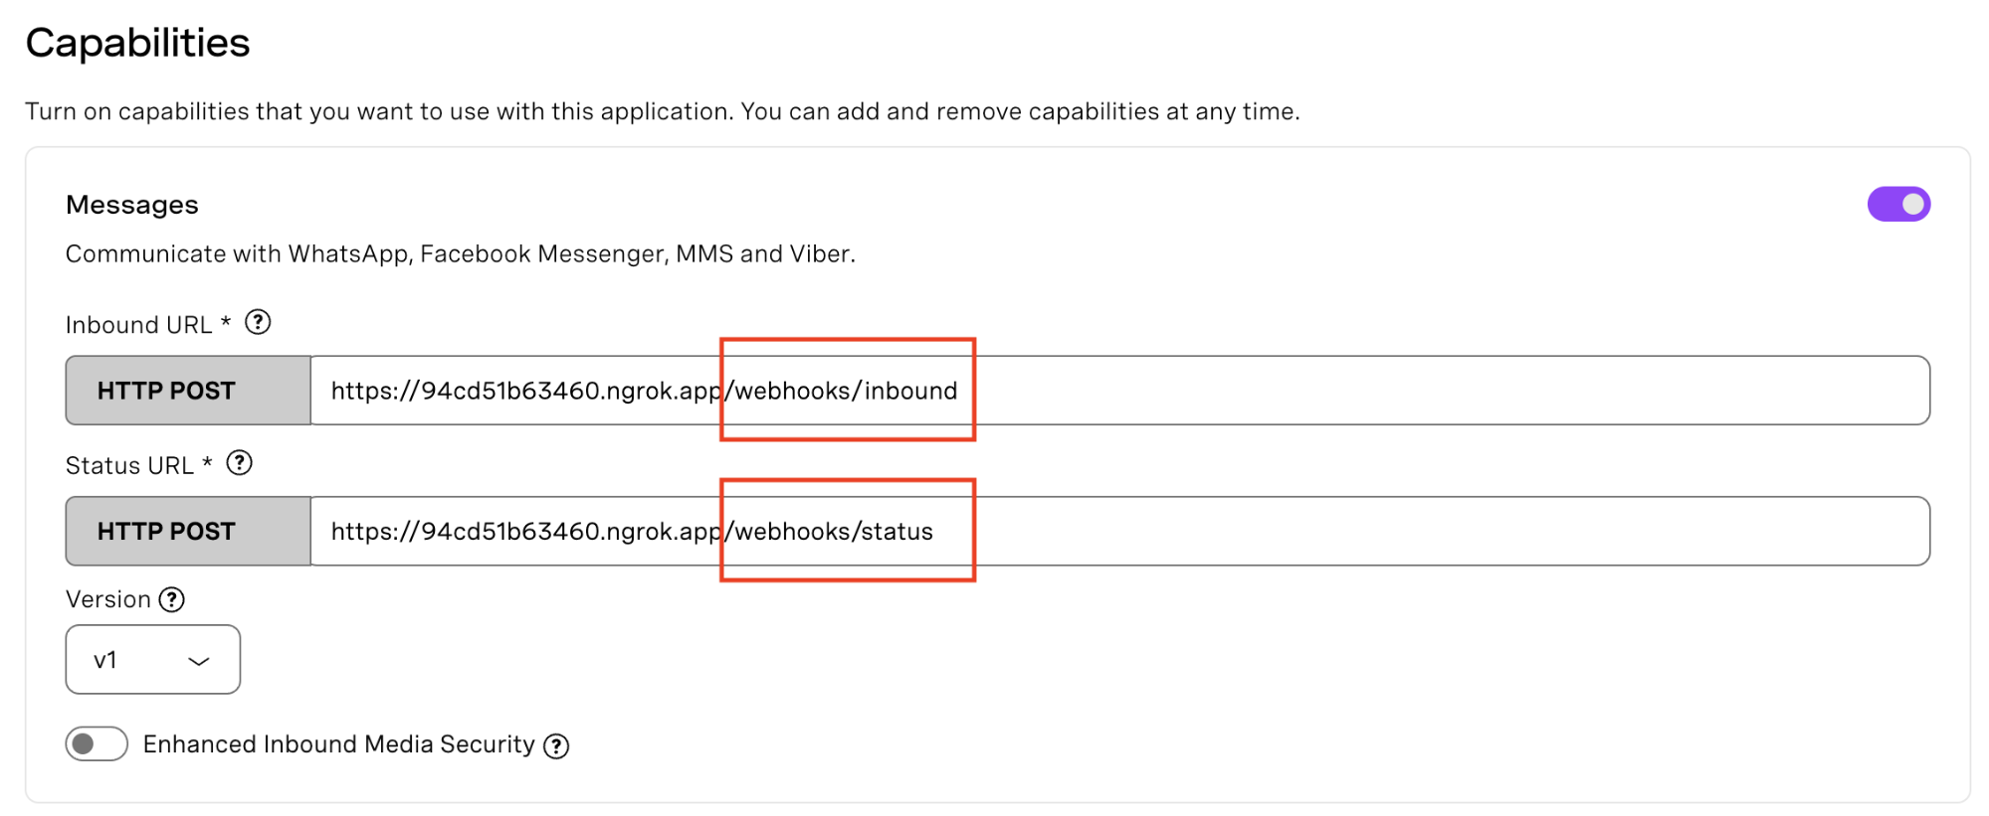This screenshot has height=816, width=1989.
Task: Expand the v1 version picker
Action: click(x=151, y=659)
